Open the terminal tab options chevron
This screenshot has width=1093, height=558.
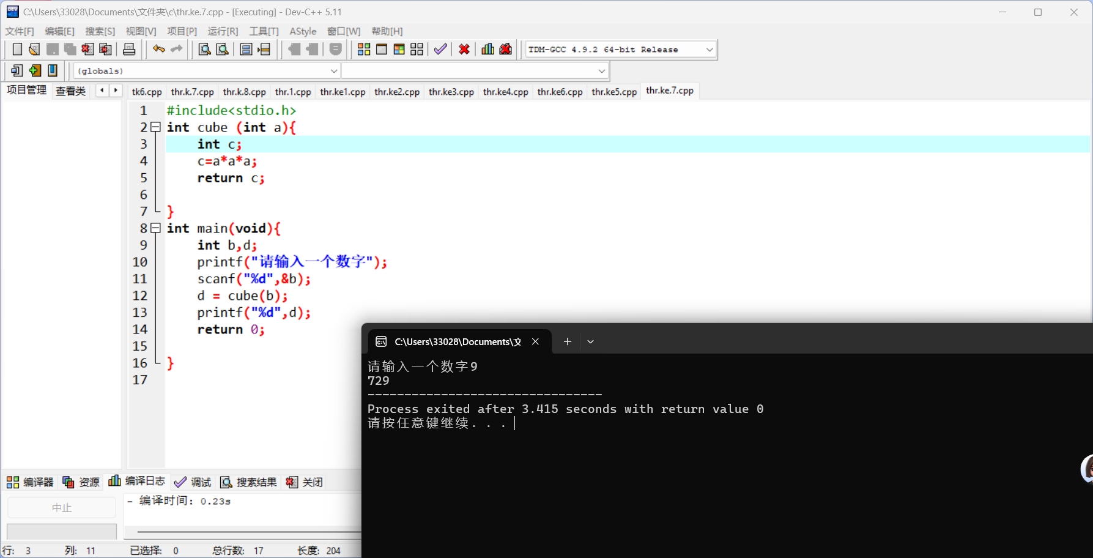pos(590,341)
